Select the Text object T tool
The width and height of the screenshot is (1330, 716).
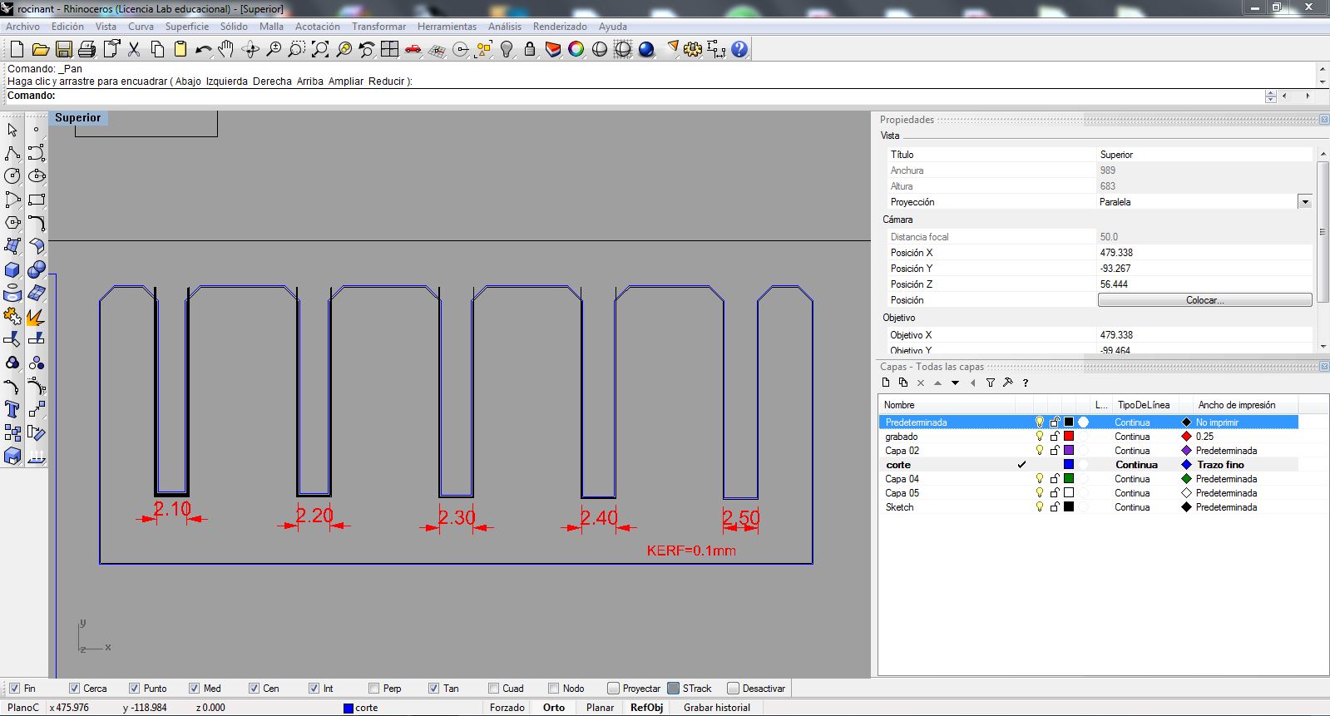12,409
